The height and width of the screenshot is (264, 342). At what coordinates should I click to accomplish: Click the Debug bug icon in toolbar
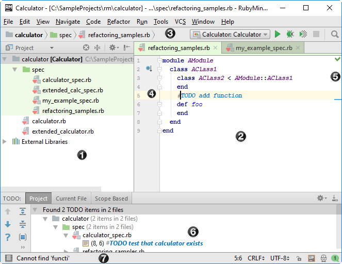(x=290, y=35)
